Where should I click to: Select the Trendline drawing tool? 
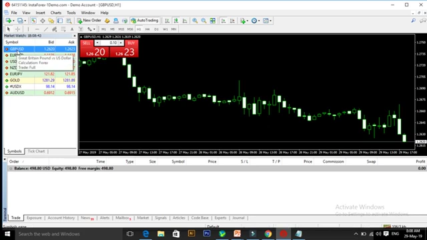46,29
